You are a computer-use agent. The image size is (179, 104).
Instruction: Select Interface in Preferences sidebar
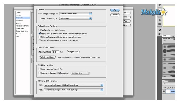point(18,15)
